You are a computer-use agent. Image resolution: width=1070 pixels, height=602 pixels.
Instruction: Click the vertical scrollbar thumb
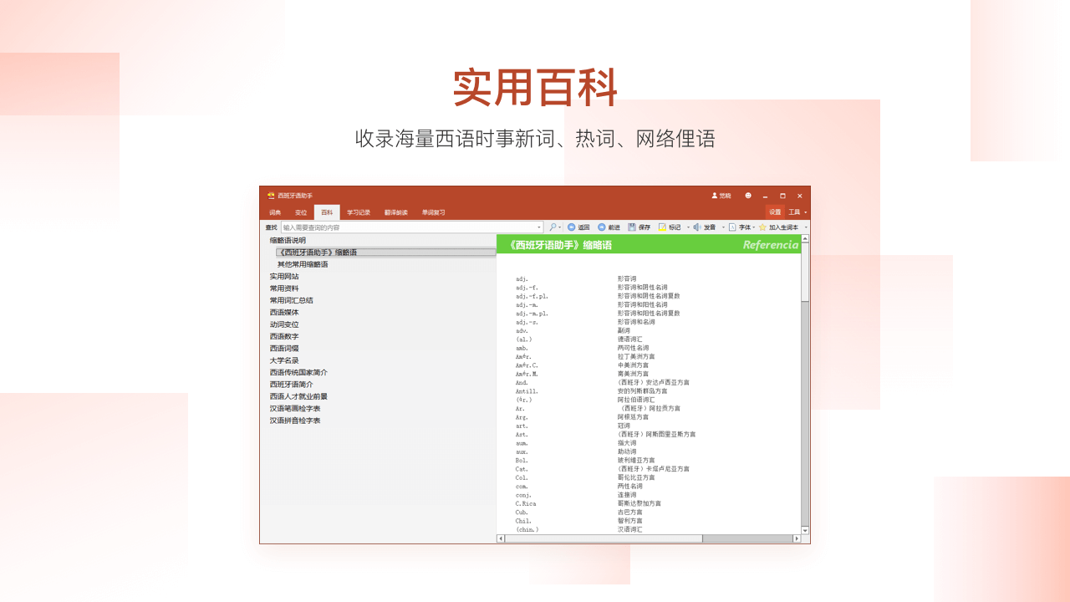pos(805,272)
